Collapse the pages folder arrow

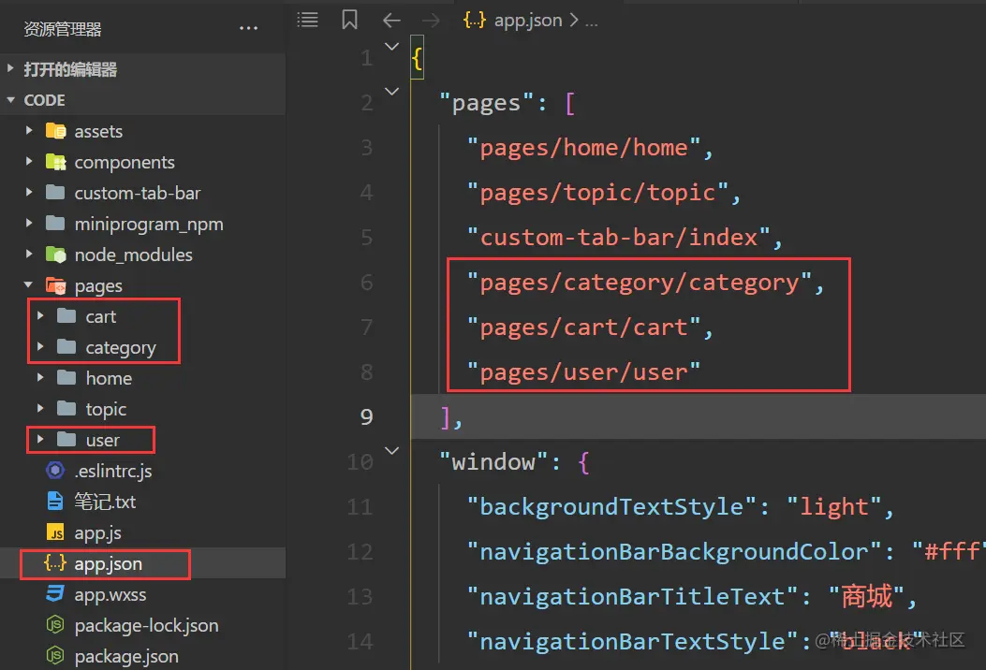pos(28,284)
